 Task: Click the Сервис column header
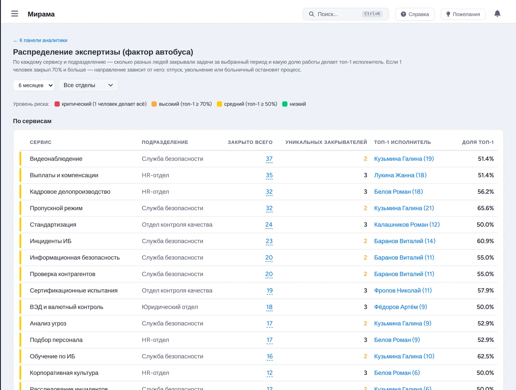[41, 142]
